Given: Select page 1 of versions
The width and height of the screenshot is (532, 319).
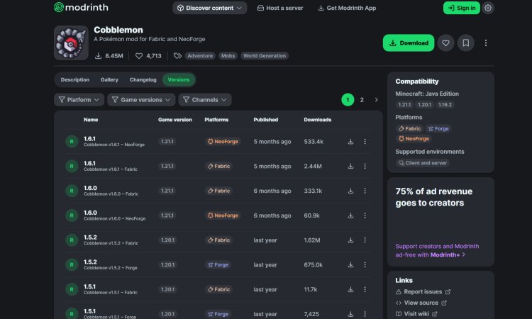Looking at the screenshot, I should pos(348,100).
